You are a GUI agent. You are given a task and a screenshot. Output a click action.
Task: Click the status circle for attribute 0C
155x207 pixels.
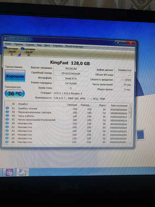click(7, 119)
